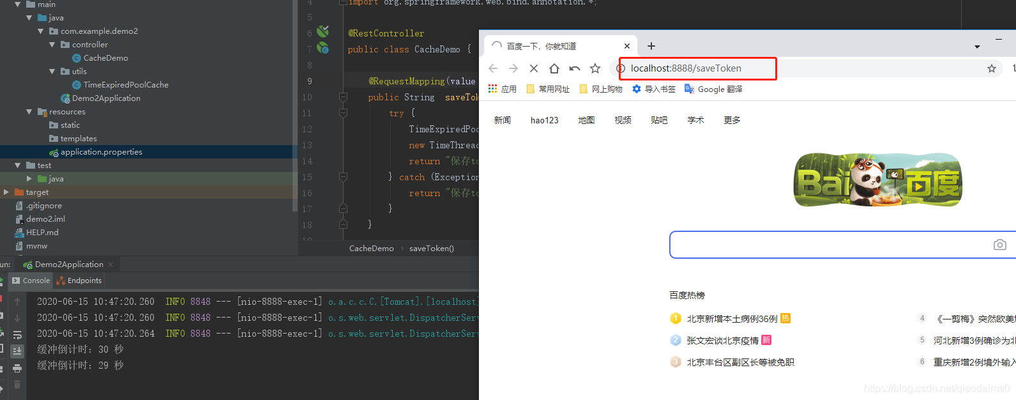
Task: Open the 常用网址 bookmark folder
Action: tap(548, 89)
